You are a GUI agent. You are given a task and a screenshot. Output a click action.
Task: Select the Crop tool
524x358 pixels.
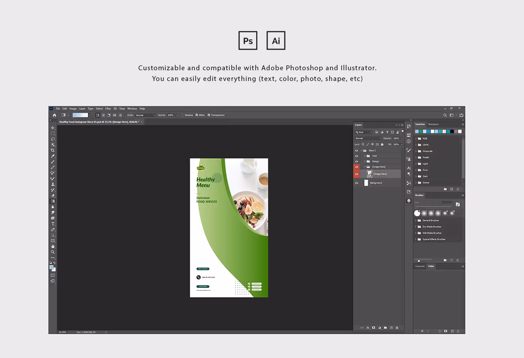coord(53,150)
